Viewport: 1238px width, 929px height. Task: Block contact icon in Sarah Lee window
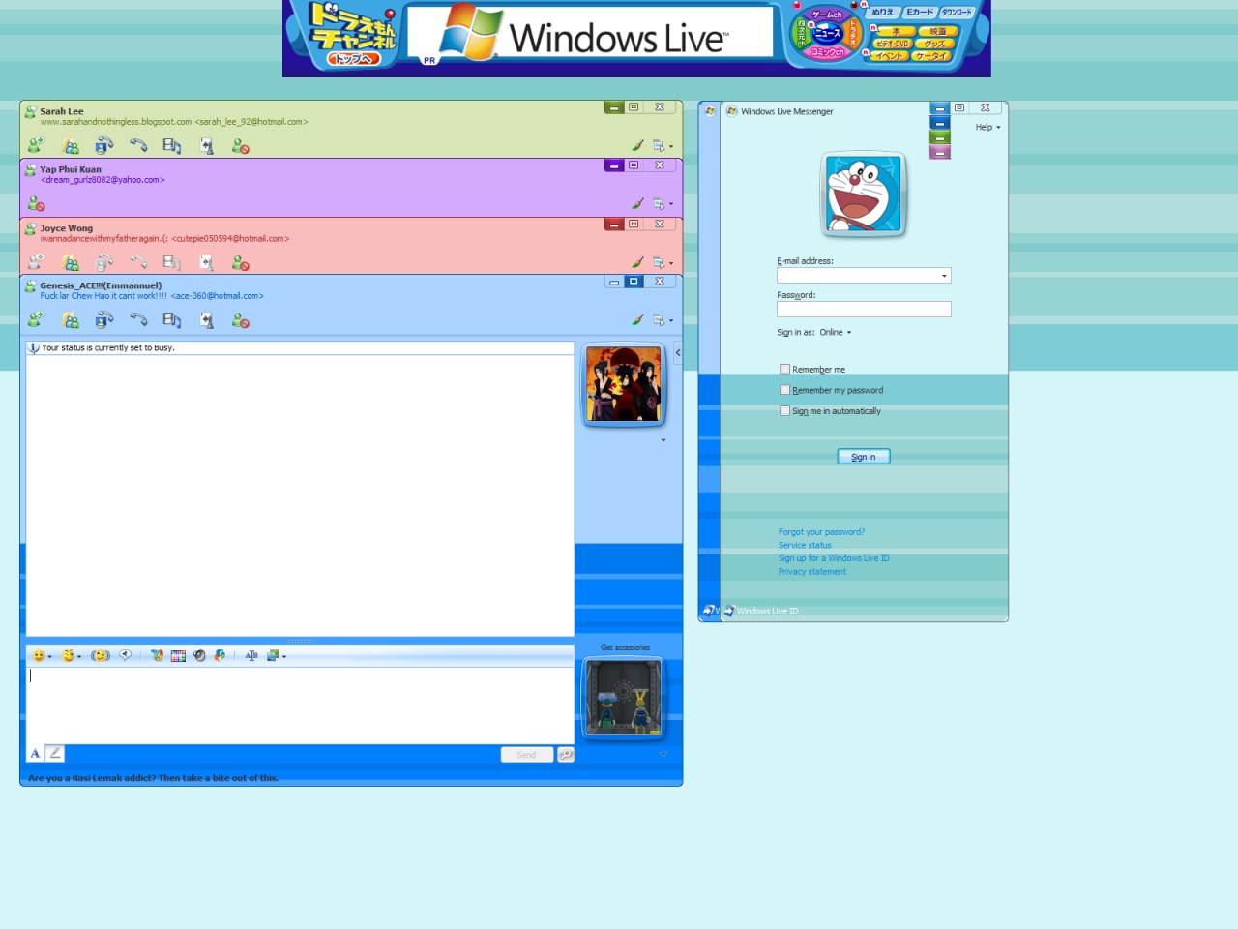click(x=240, y=146)
